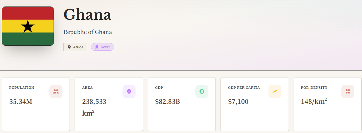Click the Republic of Ghana subtitle

(88, 32)
